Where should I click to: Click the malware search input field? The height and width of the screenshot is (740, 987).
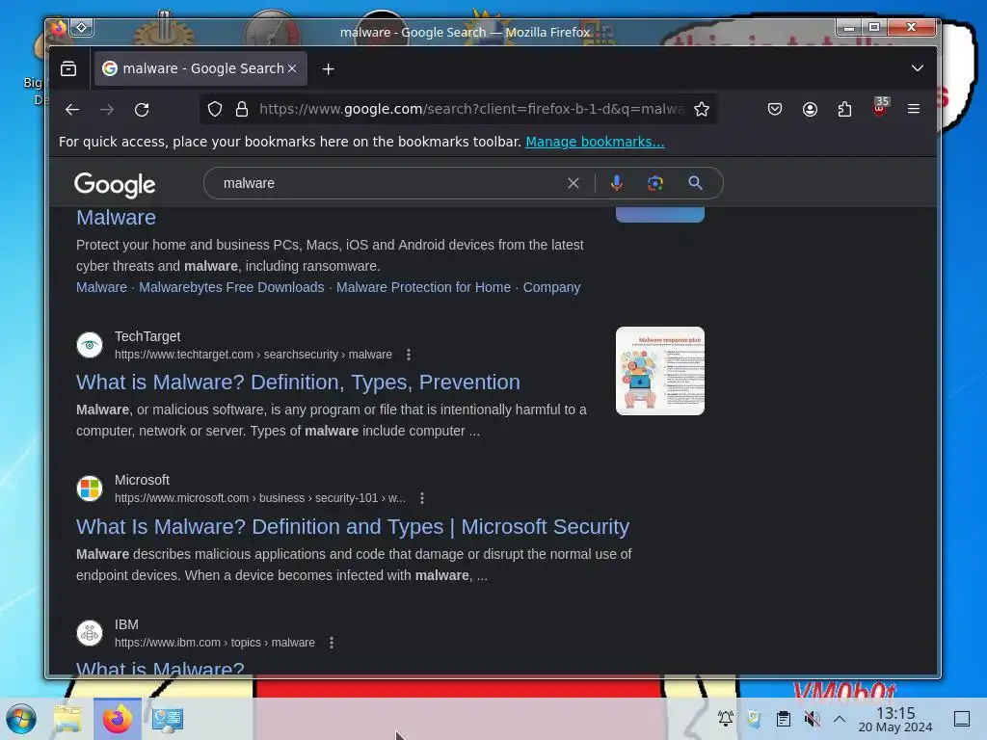[x=390, y=183]
